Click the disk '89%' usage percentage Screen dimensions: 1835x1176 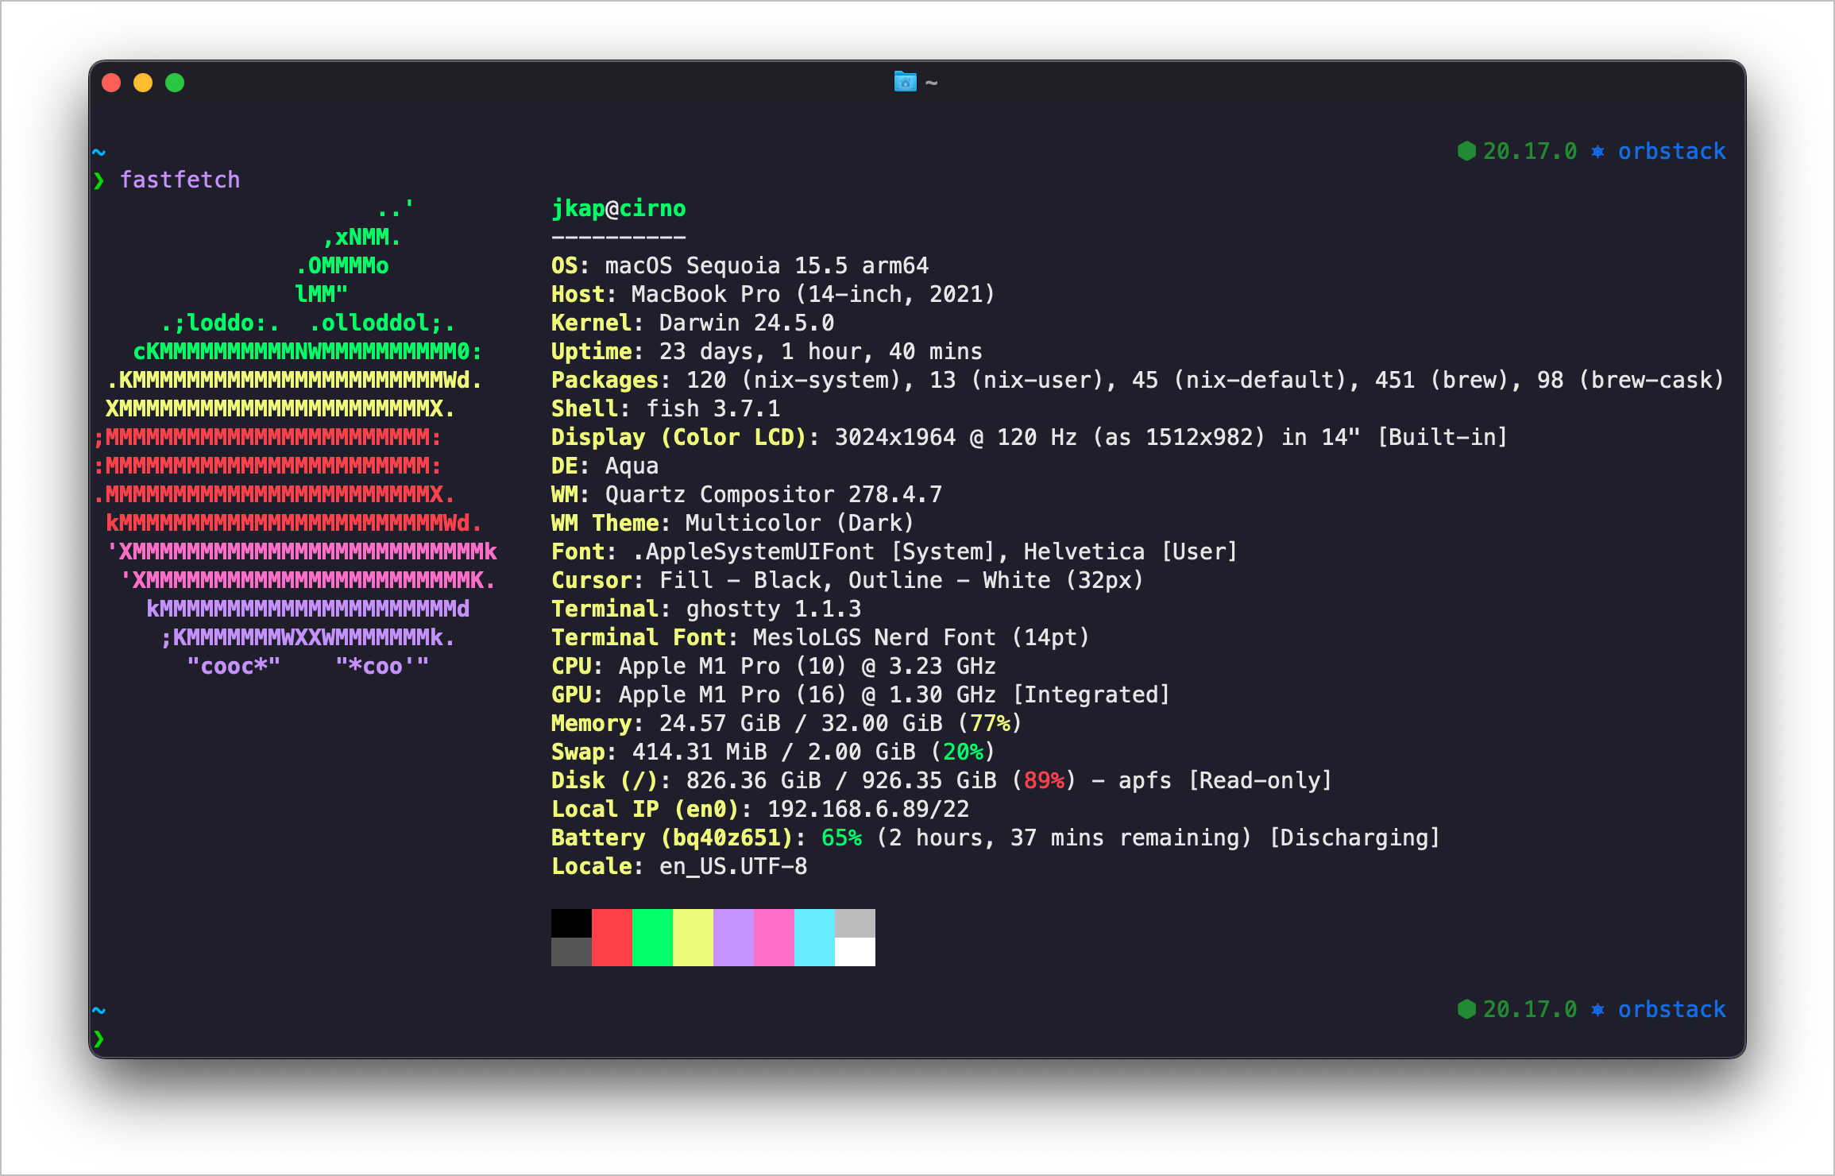click(x=1044, y=781)
